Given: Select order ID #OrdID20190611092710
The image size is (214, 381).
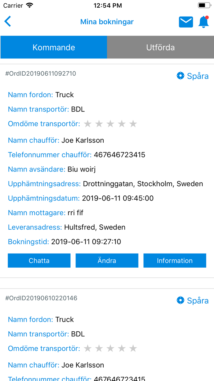Looking at the screenshot, I should point(41,74).
